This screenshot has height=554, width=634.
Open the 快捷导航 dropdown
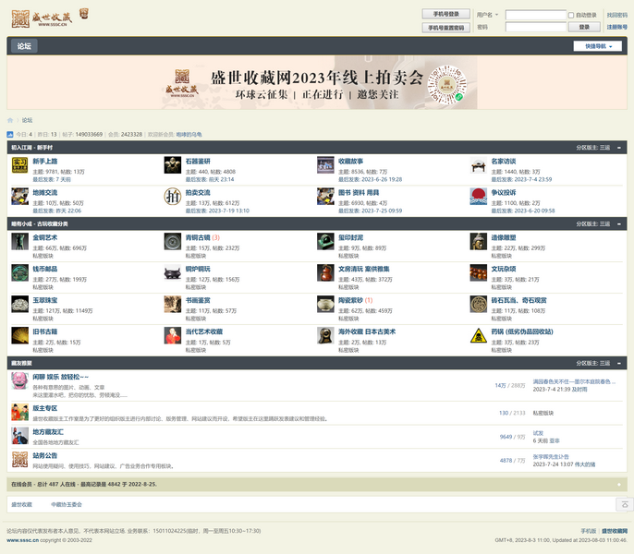[597, 46]
